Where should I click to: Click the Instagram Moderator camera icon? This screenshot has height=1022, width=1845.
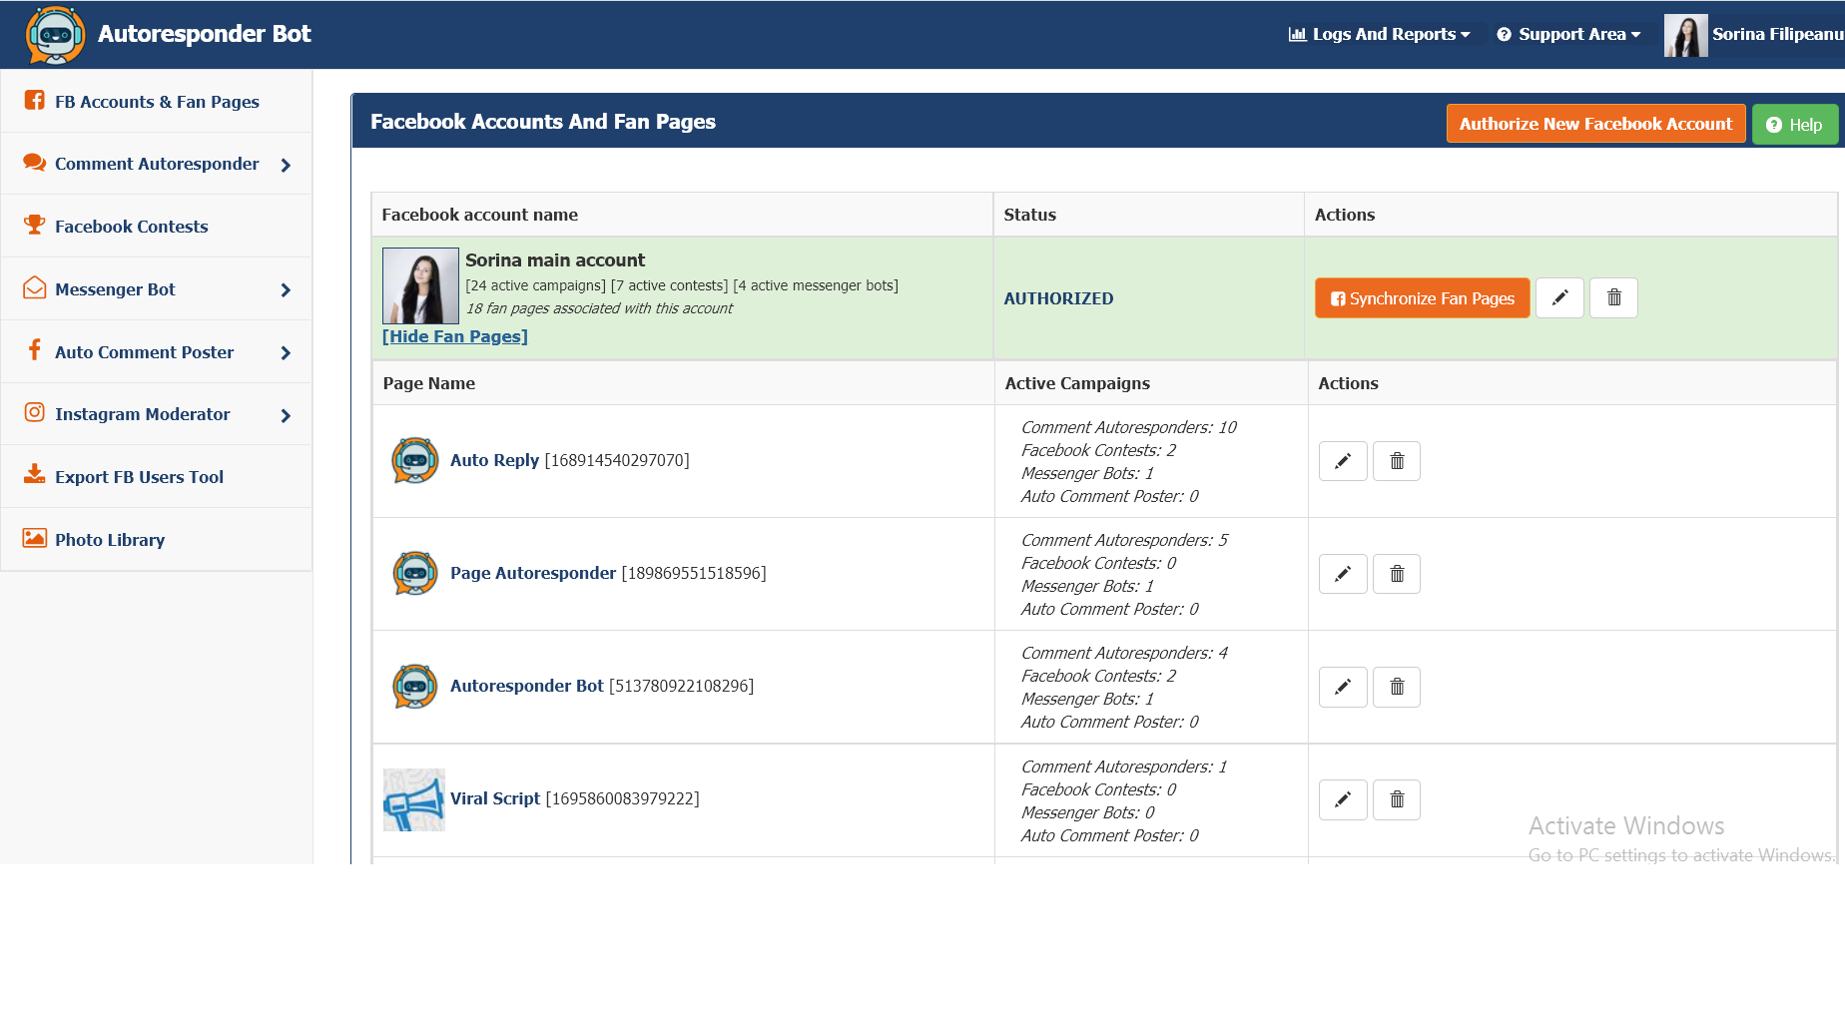35,412
